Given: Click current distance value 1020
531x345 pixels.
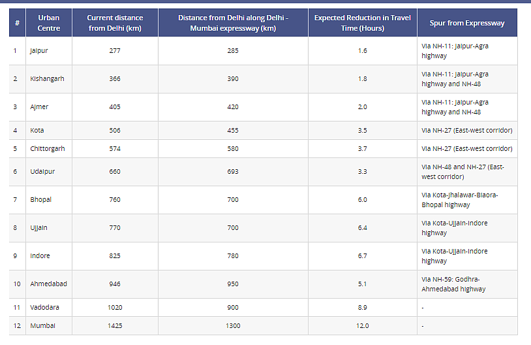Looking at the screenshot, I should pyautogui.click(x=115, y=307).
